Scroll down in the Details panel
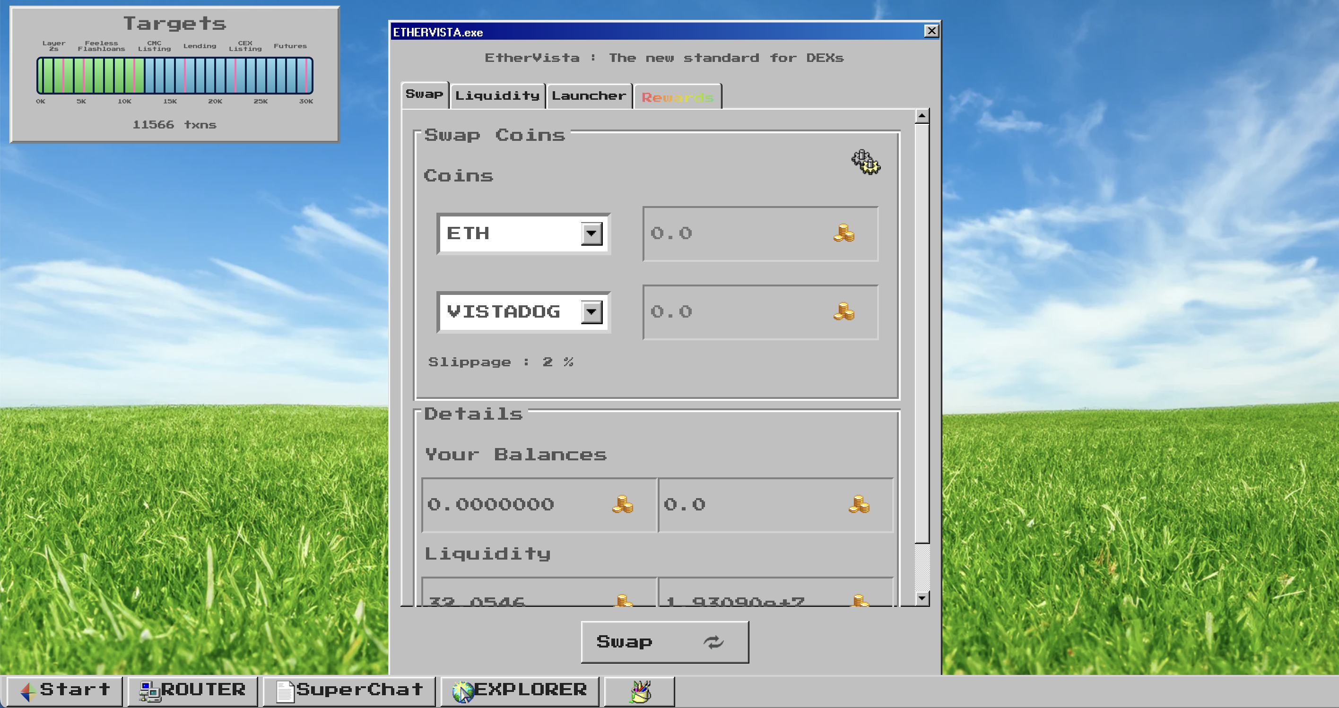Image resolution: width=1339 pixels, height=708 pixels. pos(922,601)
